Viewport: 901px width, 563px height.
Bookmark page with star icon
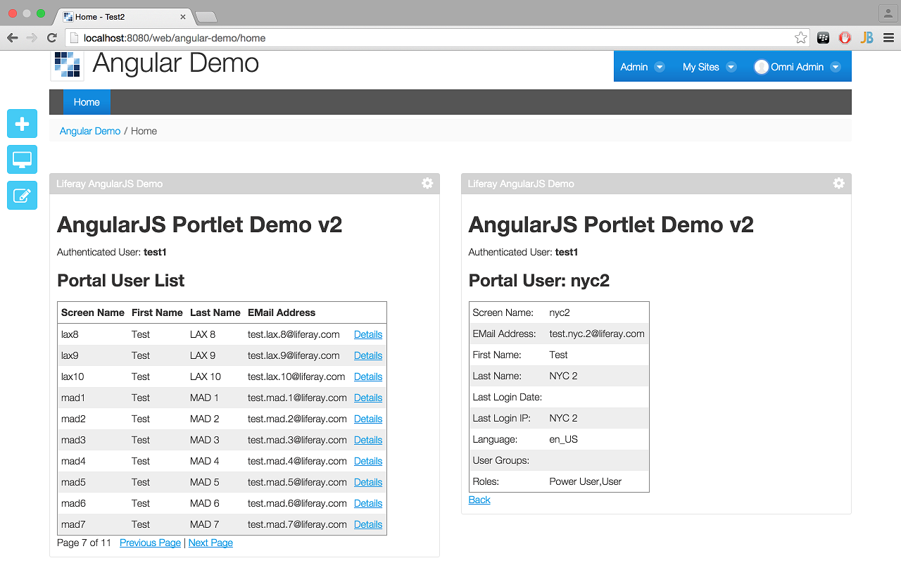[x=800, y=38]
